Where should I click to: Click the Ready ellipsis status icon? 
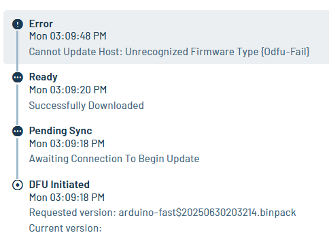point(18,78)
